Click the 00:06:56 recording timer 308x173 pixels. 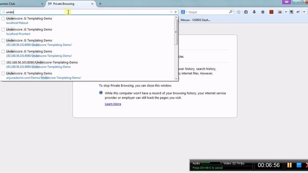point(269,165)
